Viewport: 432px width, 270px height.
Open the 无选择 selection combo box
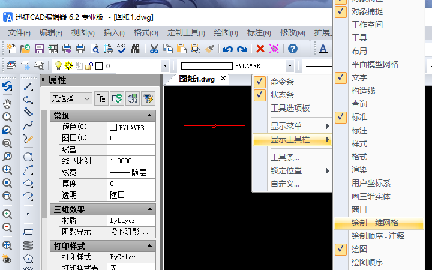[x=71, y=98]
